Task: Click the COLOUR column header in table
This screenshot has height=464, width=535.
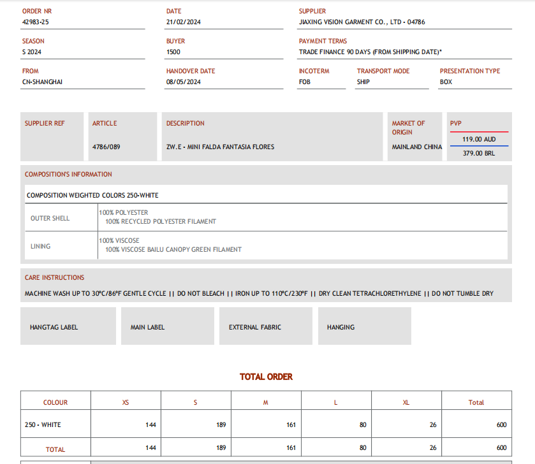Action: [x=55, y=402]
